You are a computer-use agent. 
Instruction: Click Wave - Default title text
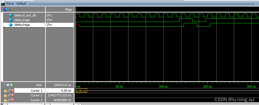16,4
